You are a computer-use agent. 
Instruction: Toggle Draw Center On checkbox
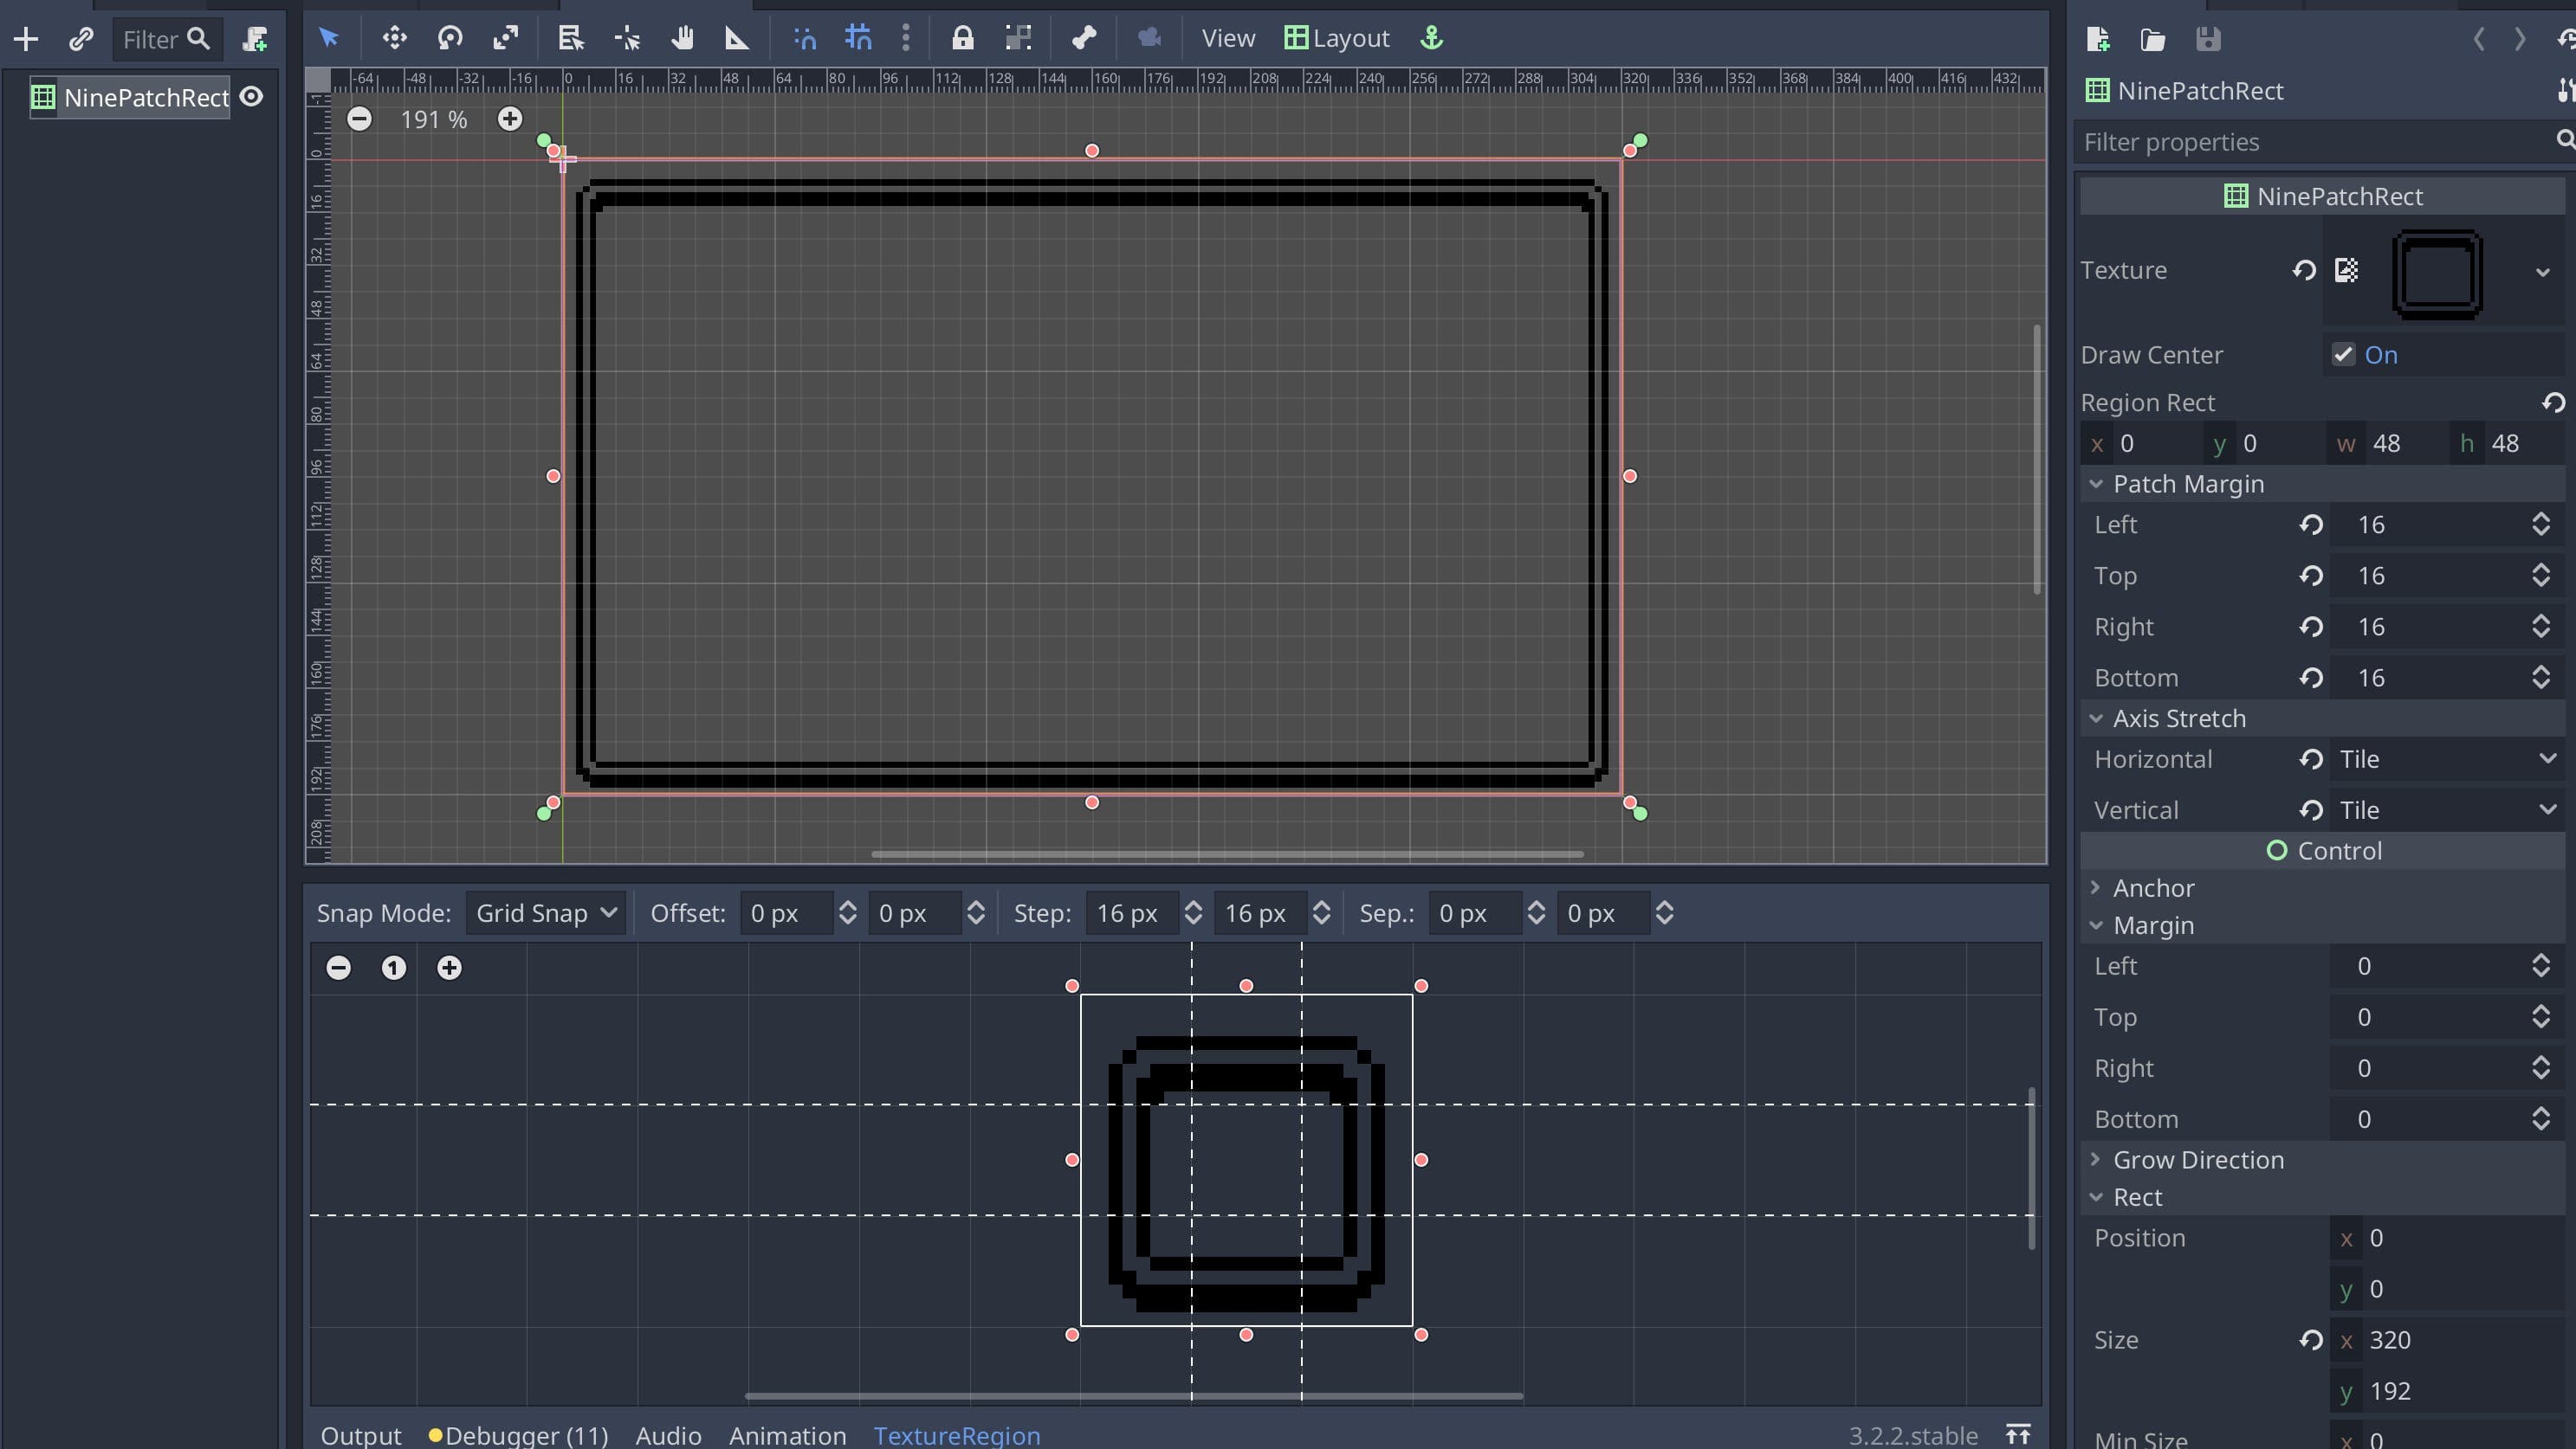coord(2344,355)
